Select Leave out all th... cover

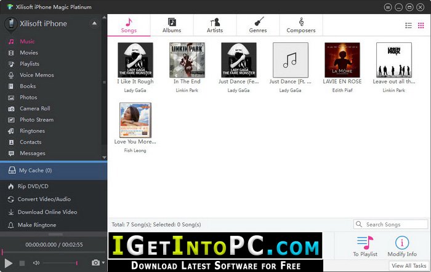(394, 60)
